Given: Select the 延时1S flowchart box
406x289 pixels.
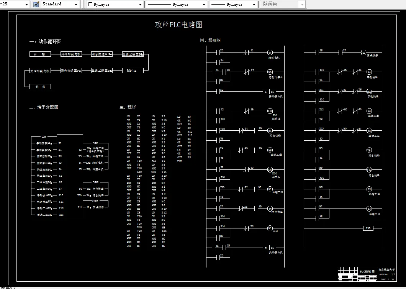Looking at the screenshot, I should tap(133, 71).
